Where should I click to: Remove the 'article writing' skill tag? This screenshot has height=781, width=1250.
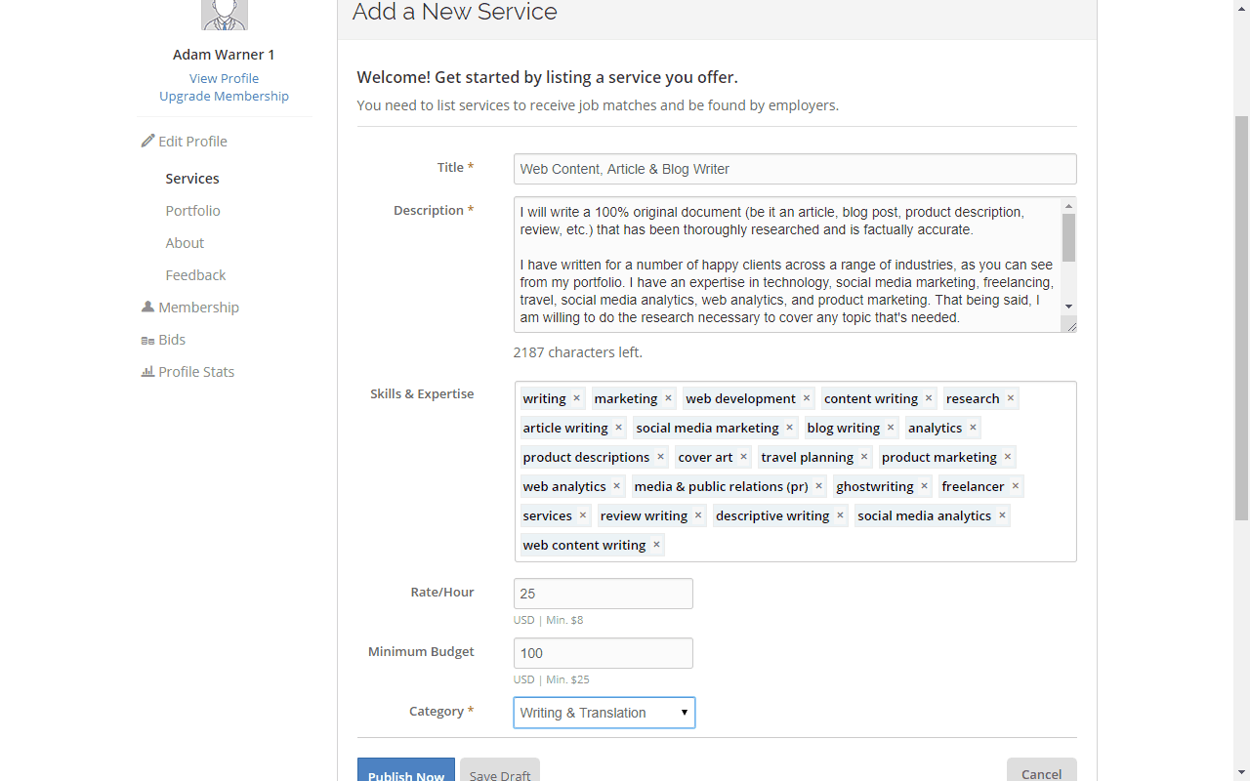[618, 428]
